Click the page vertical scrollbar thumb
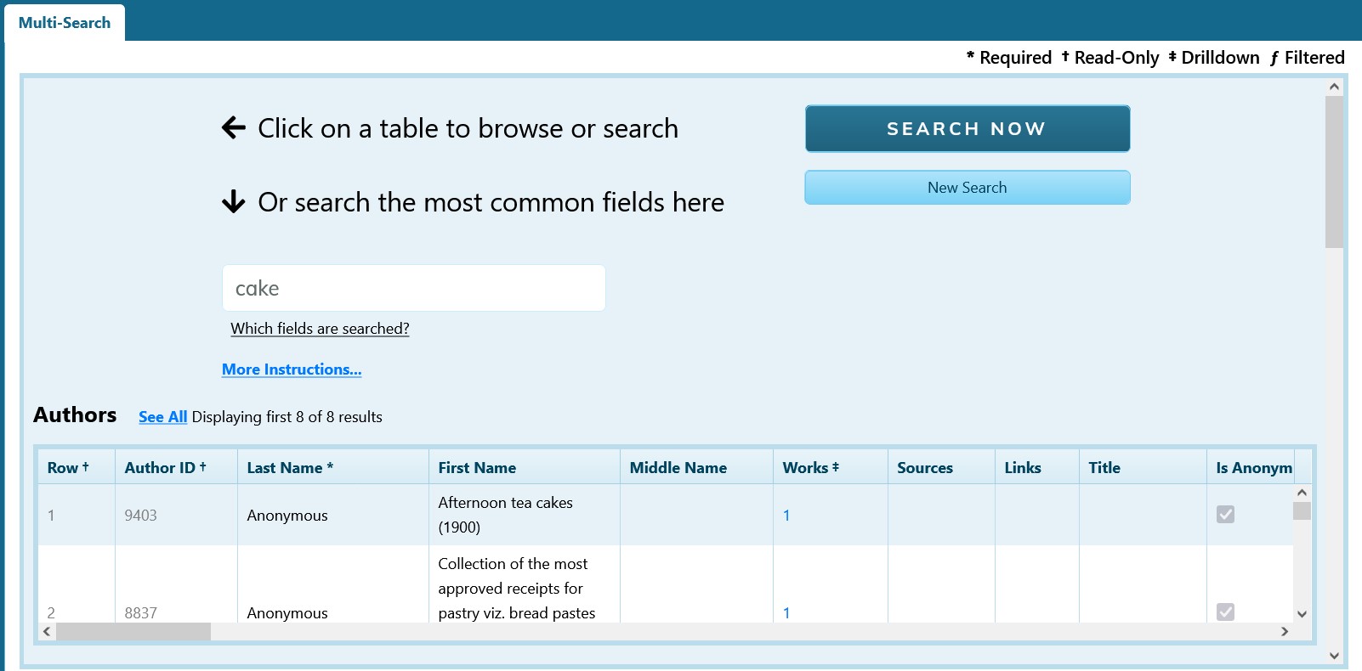 (1334, 172)
